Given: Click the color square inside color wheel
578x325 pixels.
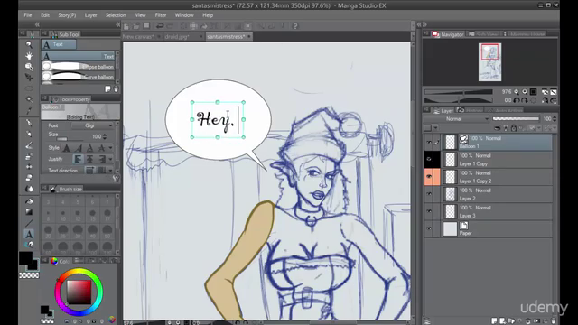Looking at the screenshot, I should pos(79,292).
